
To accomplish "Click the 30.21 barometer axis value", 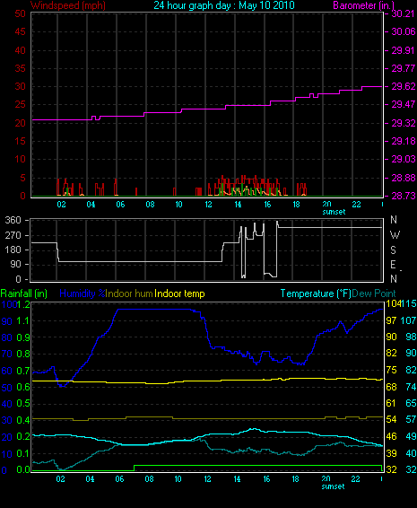I will tap(403, 13).
